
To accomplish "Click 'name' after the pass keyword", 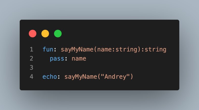I will tap(79, 59).
